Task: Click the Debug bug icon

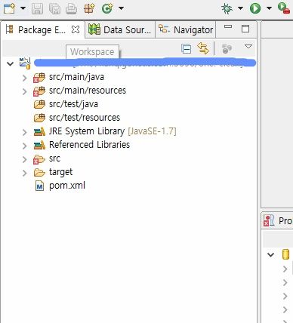Action: (x=227, y=8)
